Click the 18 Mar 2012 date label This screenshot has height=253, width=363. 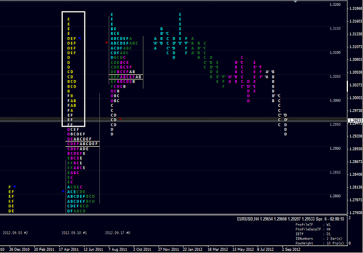tap(218, 250)
